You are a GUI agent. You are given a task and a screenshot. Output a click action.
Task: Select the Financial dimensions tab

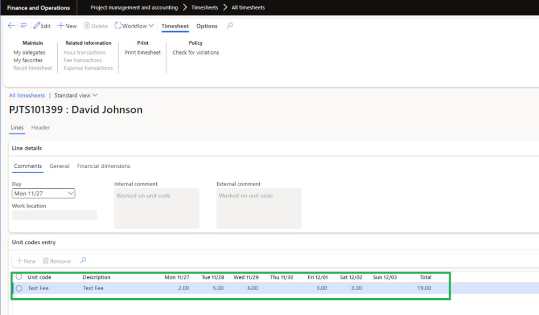tap(103, 166)
